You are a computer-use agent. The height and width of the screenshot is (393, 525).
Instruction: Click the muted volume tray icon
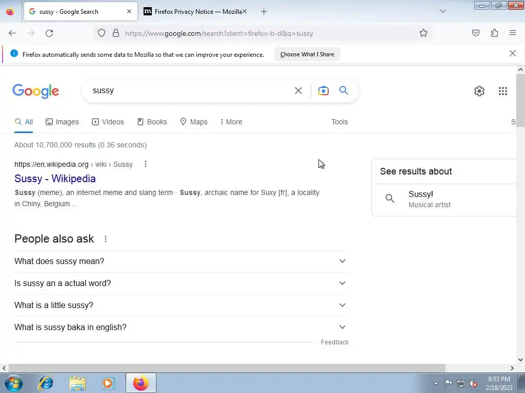click(x=473, y=383)
